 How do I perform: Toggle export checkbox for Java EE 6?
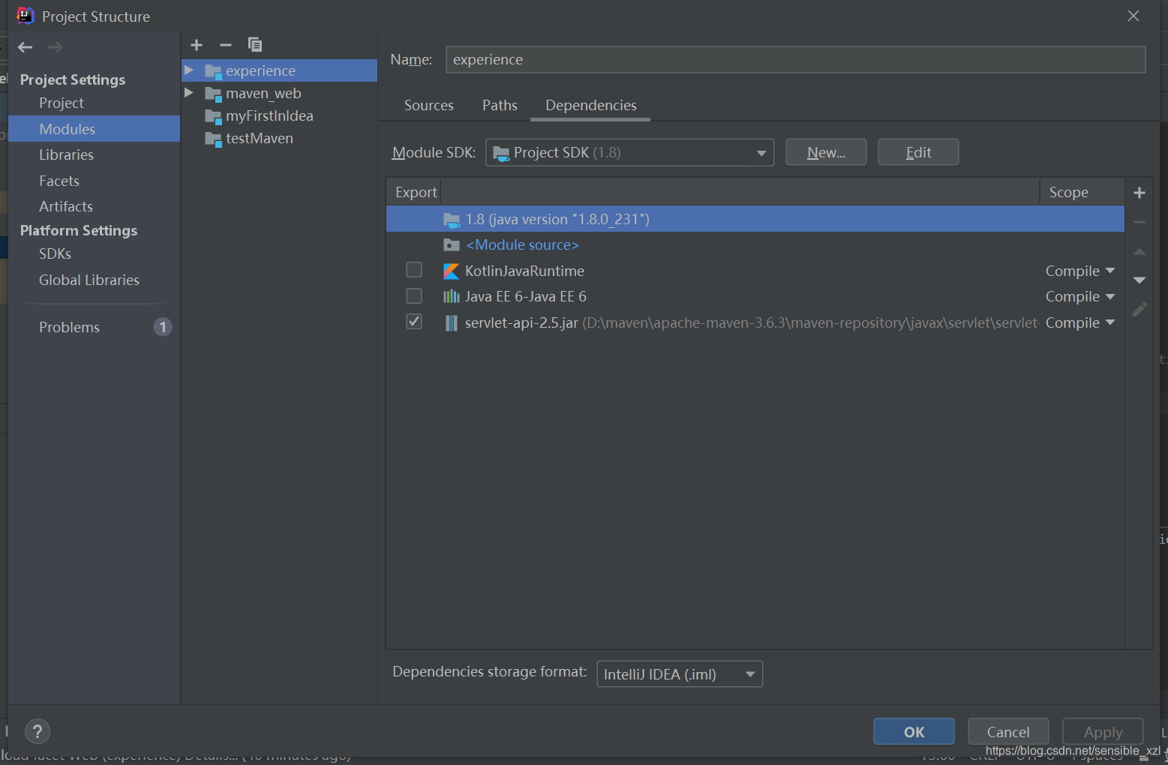414,295
